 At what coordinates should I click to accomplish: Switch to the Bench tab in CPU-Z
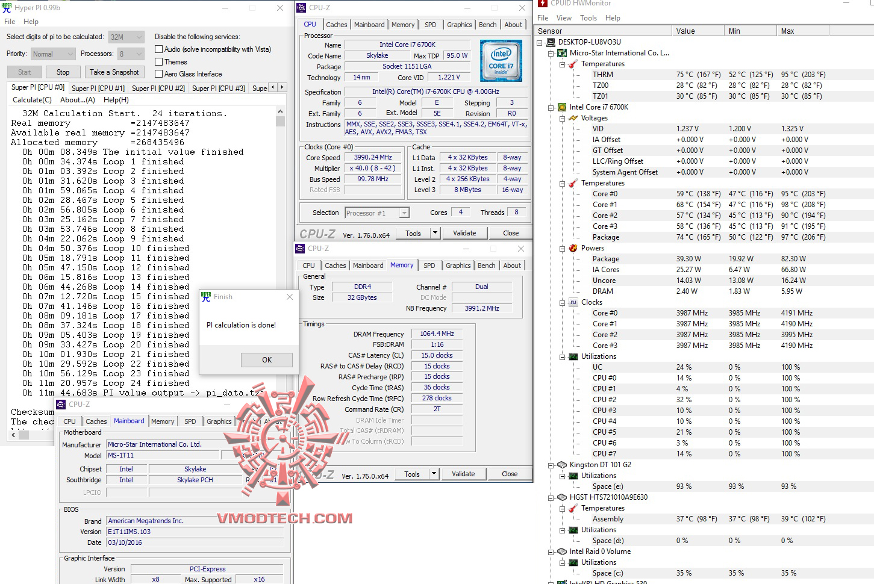(488, 25)
